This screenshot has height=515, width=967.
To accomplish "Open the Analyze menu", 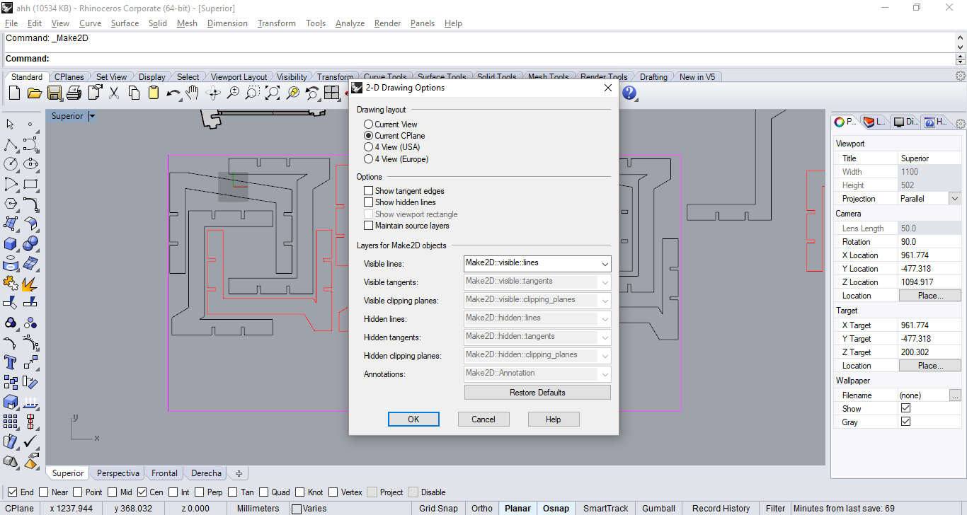I will (x=350, y=23).
